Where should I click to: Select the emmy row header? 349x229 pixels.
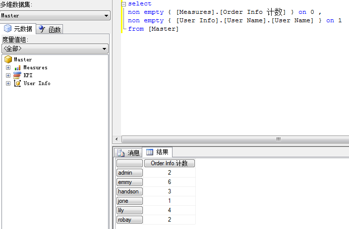pos(129,182)
